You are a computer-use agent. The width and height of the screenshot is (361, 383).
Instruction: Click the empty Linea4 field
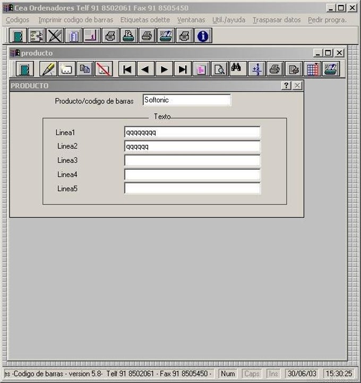pos(192,175)
